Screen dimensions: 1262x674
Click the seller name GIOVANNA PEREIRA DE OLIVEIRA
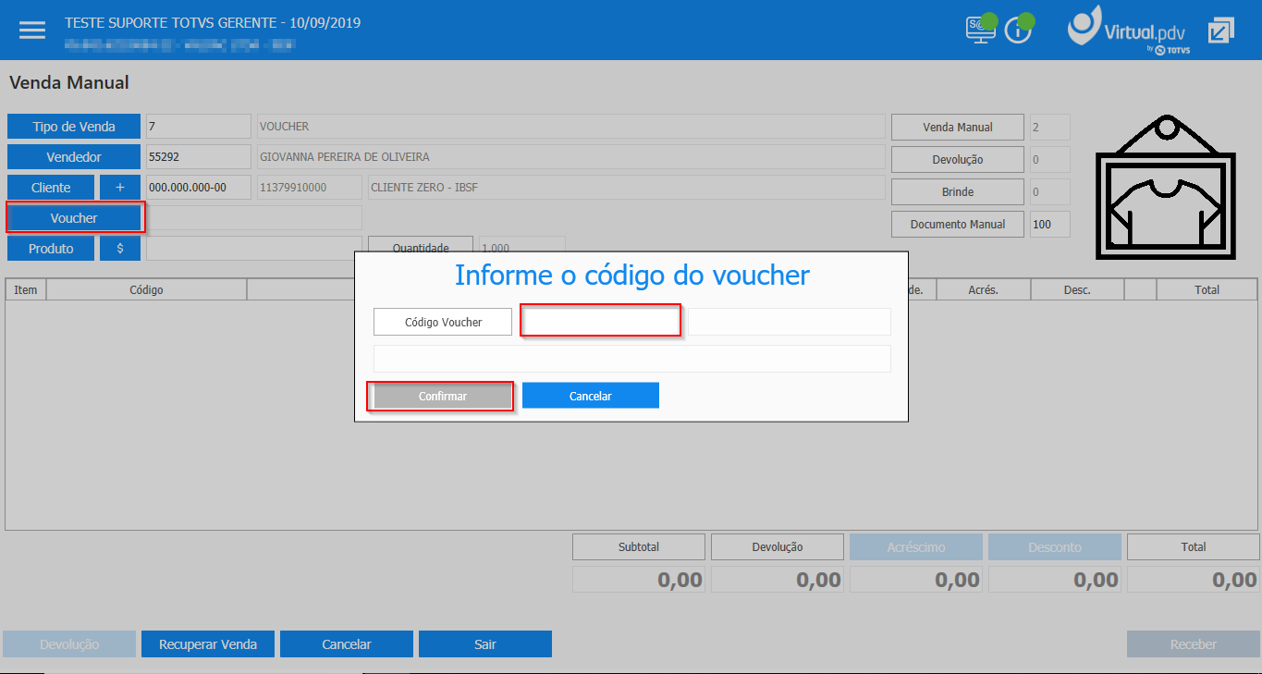coord(570,157)
